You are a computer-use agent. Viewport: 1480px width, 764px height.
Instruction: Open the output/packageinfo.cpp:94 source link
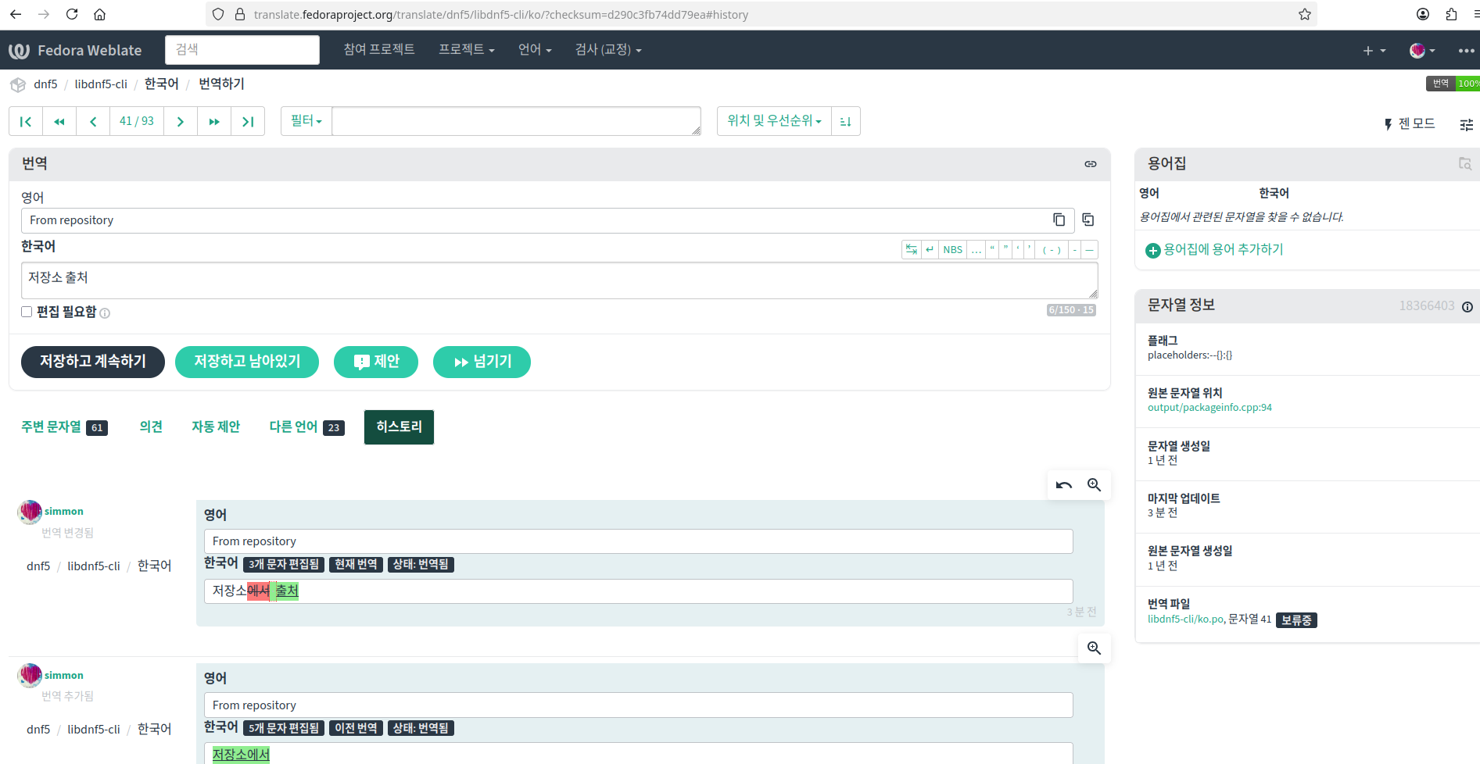pyautogui.click(x=1209, y=408)
